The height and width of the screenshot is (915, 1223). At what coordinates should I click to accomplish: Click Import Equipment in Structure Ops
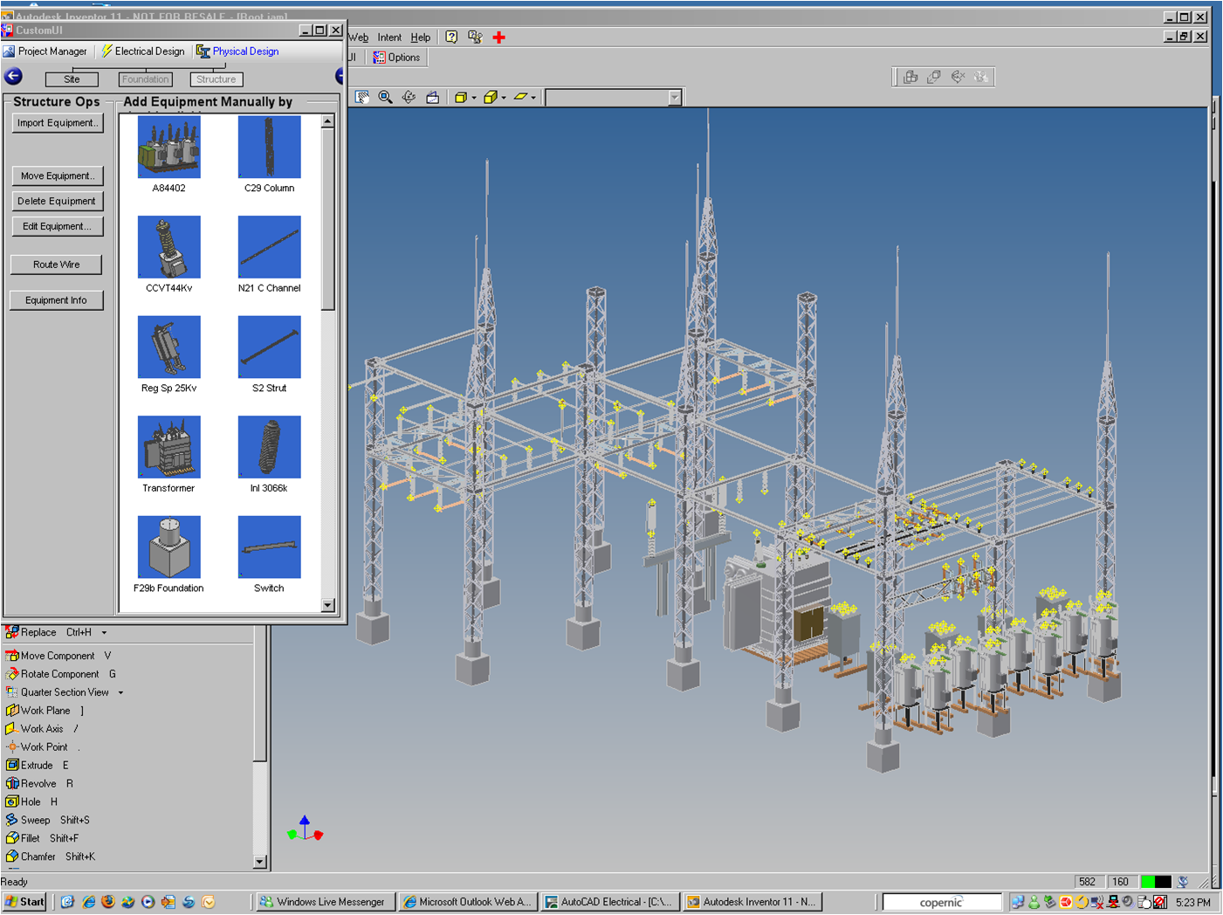[58, 122]
